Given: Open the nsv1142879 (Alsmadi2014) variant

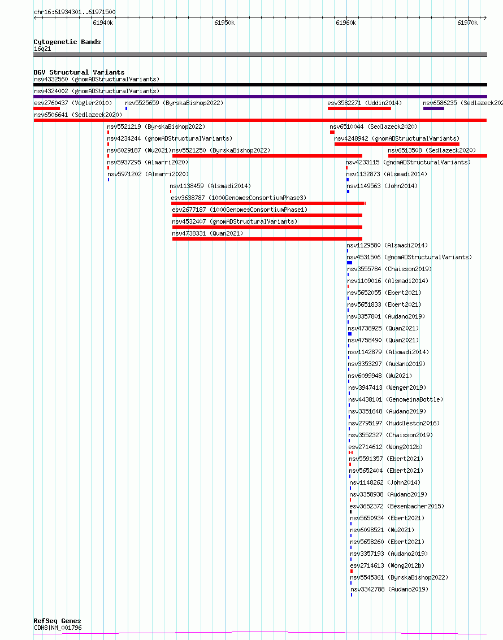Looking at the screenshot, I should (x=388, y=351).
